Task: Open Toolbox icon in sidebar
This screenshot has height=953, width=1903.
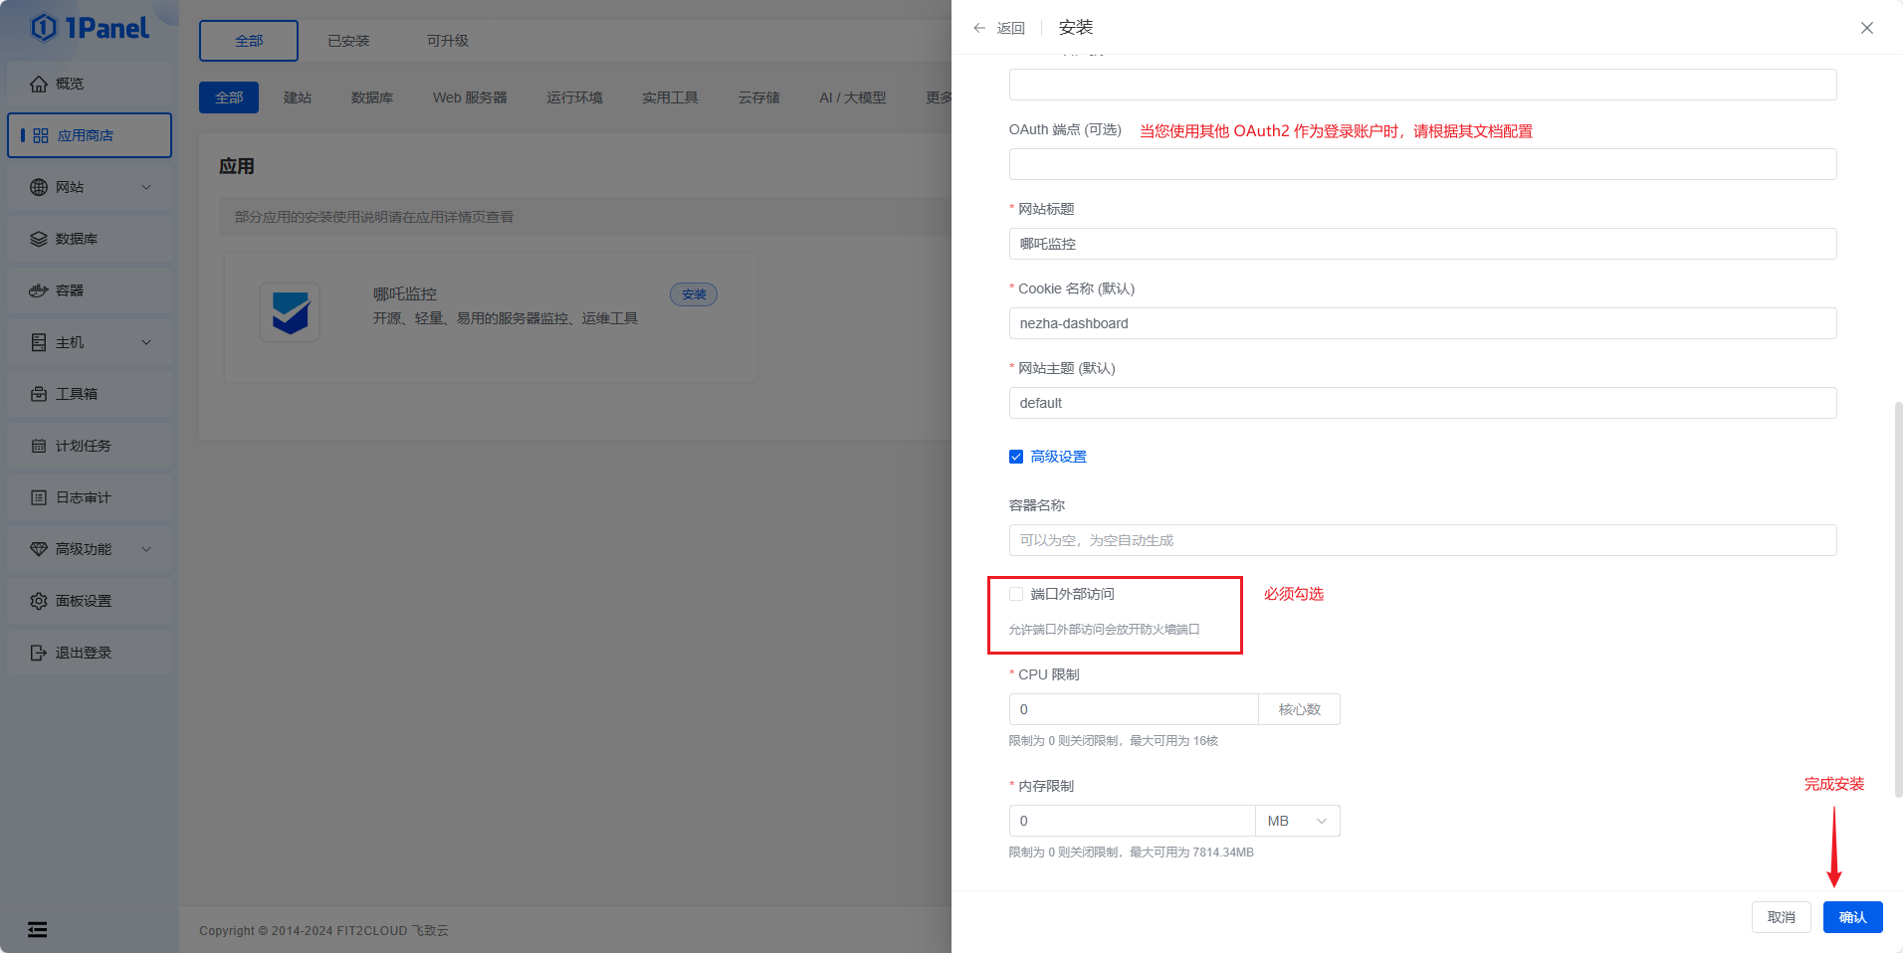Action: [39, 394]
